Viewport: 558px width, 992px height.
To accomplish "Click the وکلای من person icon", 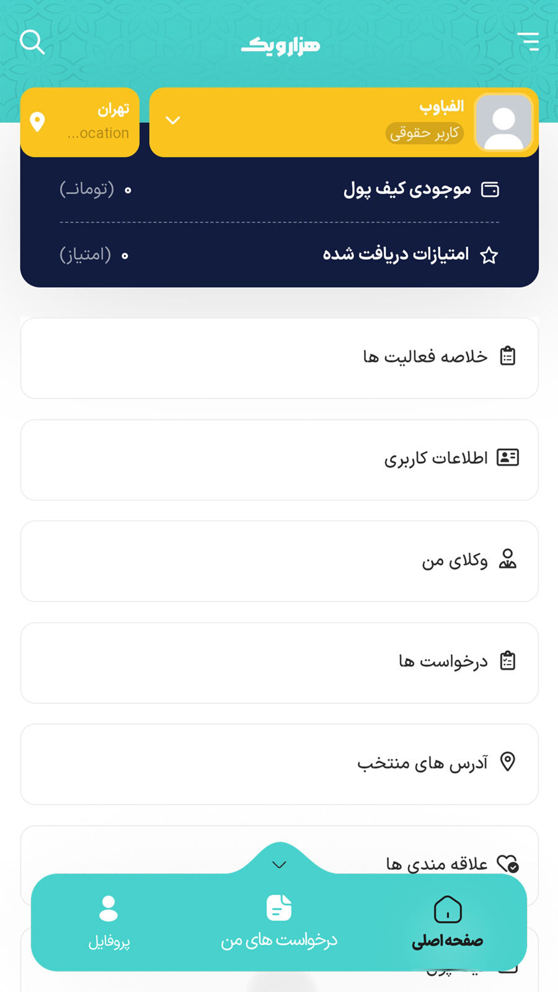I will [508, 559].
